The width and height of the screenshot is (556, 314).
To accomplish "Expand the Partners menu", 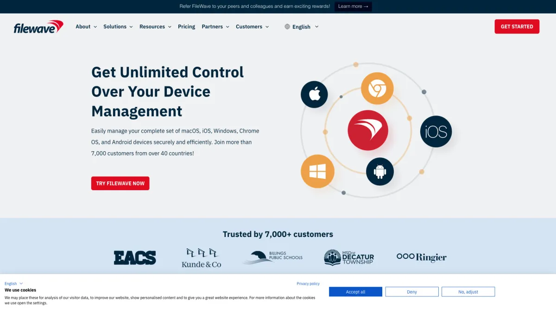I will [x=215, y=27].
